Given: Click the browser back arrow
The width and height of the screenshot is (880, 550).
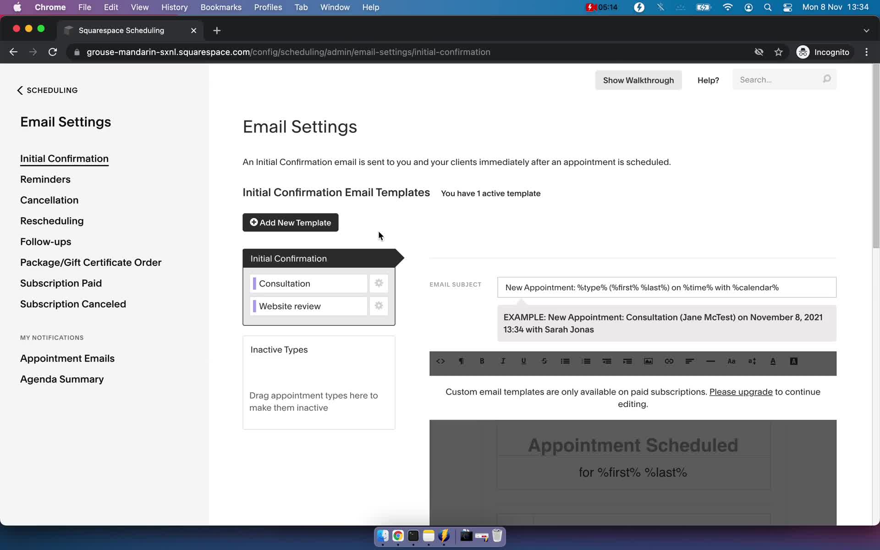Looking at the screenshot, I should tap(13, 52).
